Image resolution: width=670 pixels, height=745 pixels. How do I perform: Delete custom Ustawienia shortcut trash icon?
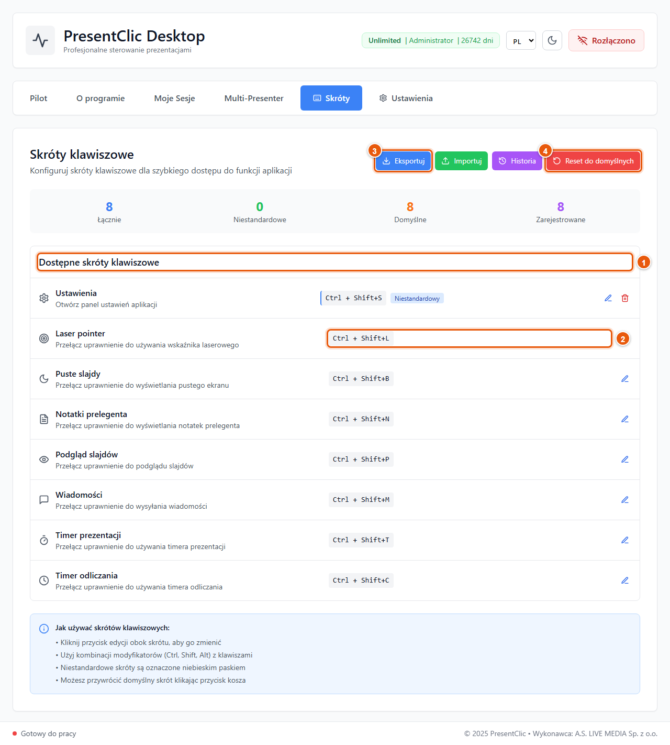click(625, 298)
